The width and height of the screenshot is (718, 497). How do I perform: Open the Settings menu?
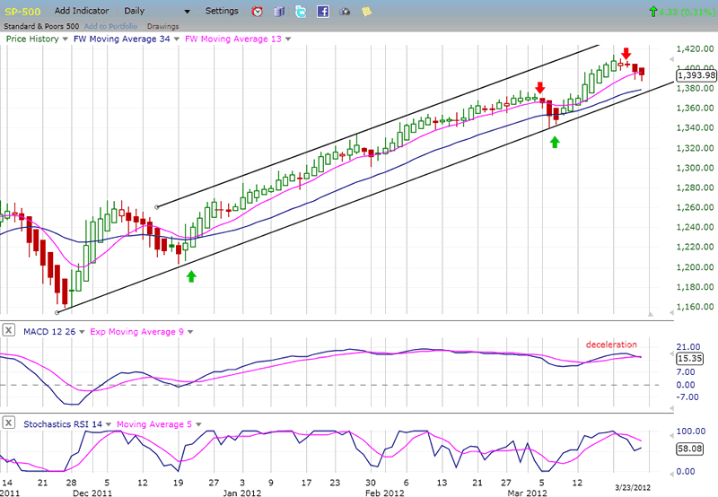click(222, 12)
